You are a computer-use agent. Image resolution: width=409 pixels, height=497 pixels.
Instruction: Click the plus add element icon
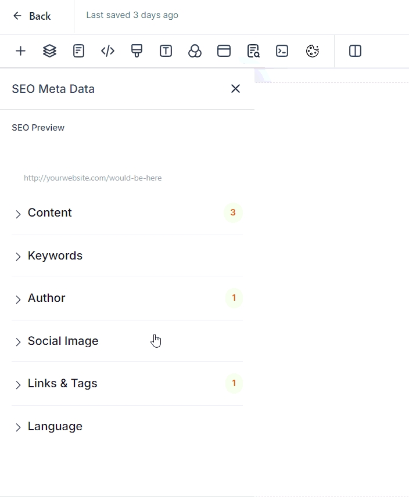pyautogui.click(x=20, y=51)
